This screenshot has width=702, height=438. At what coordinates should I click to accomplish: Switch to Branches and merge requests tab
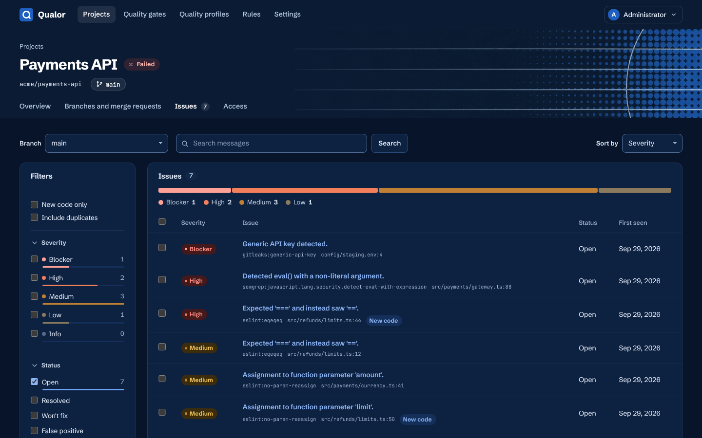point(113,106)
